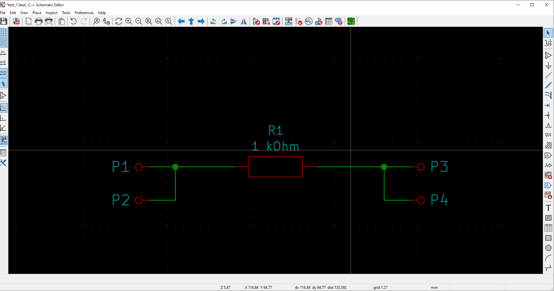The image size is (554, 291).
Task: Select the R1 resistor symbol body
Action: tap(276, 167)
